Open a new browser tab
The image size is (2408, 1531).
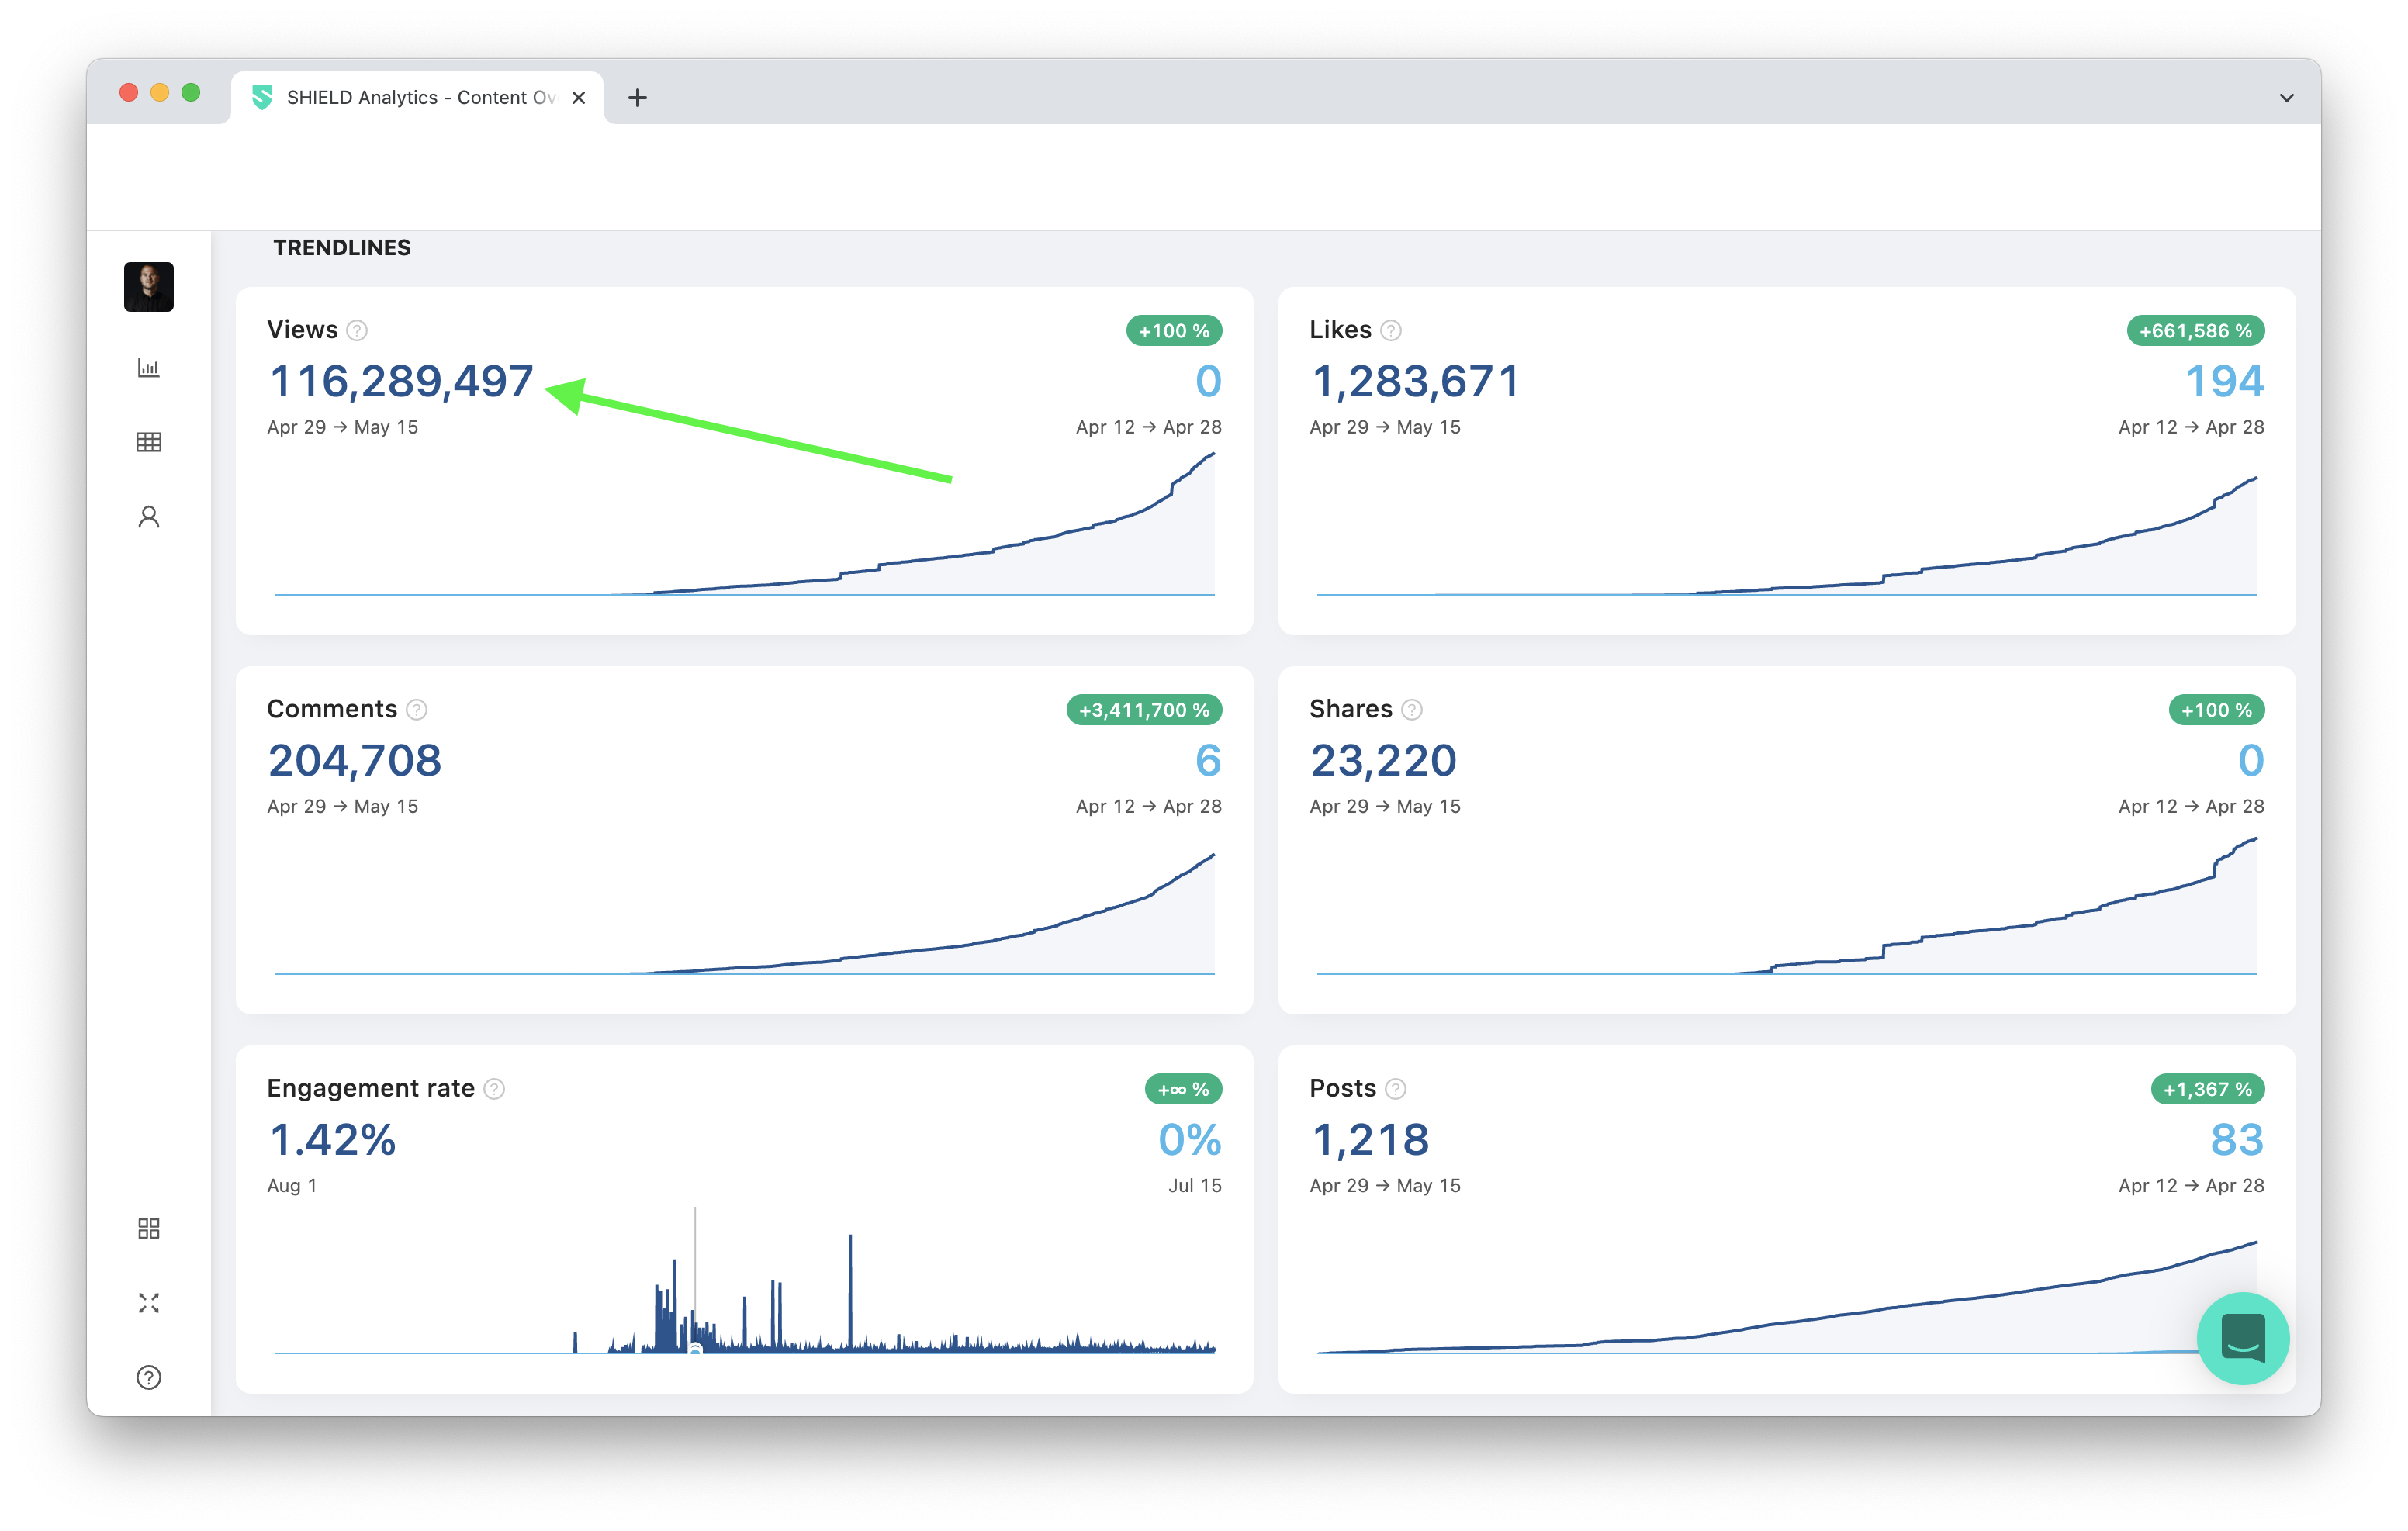coord(637,98)
